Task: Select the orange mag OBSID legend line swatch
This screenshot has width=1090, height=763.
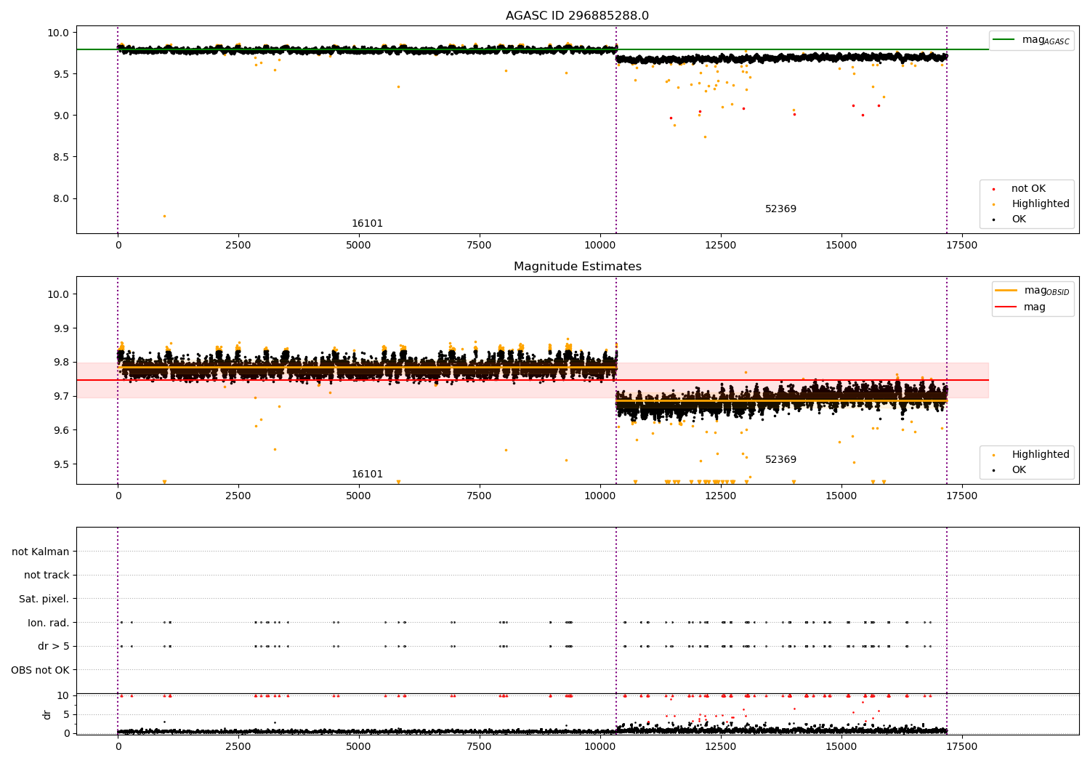Action: 1006,290
